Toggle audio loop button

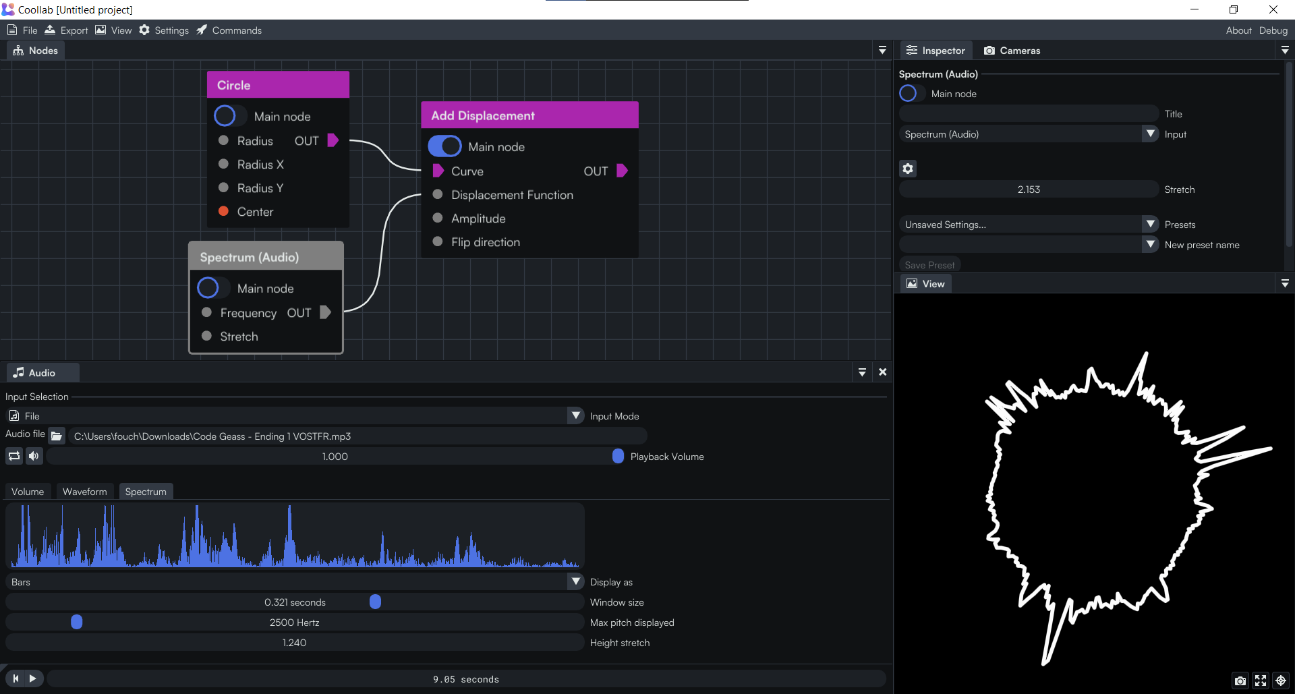point(14,457)
